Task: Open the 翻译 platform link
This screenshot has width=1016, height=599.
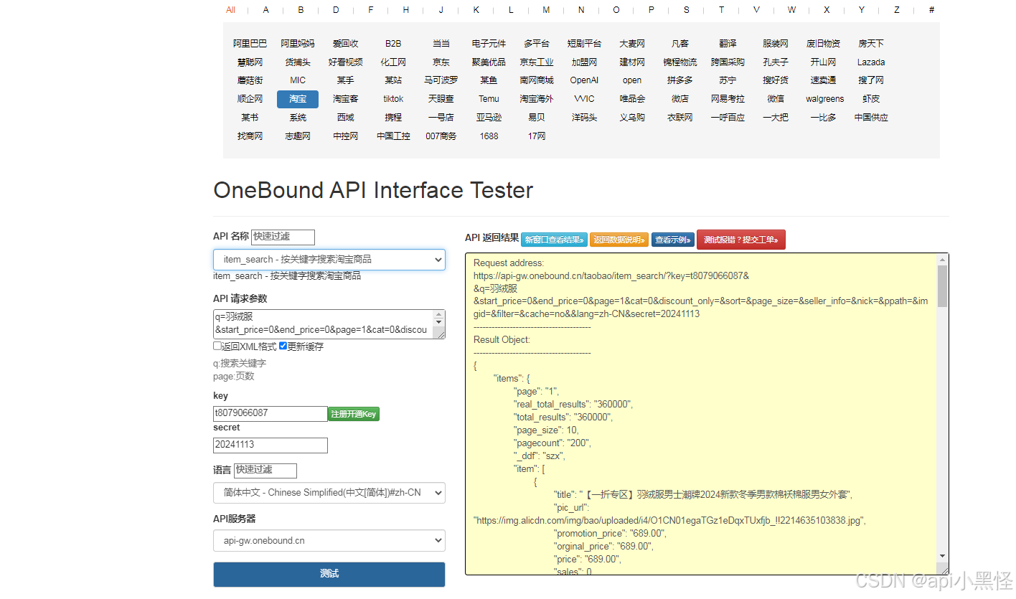Action: (x=728, y=44)
